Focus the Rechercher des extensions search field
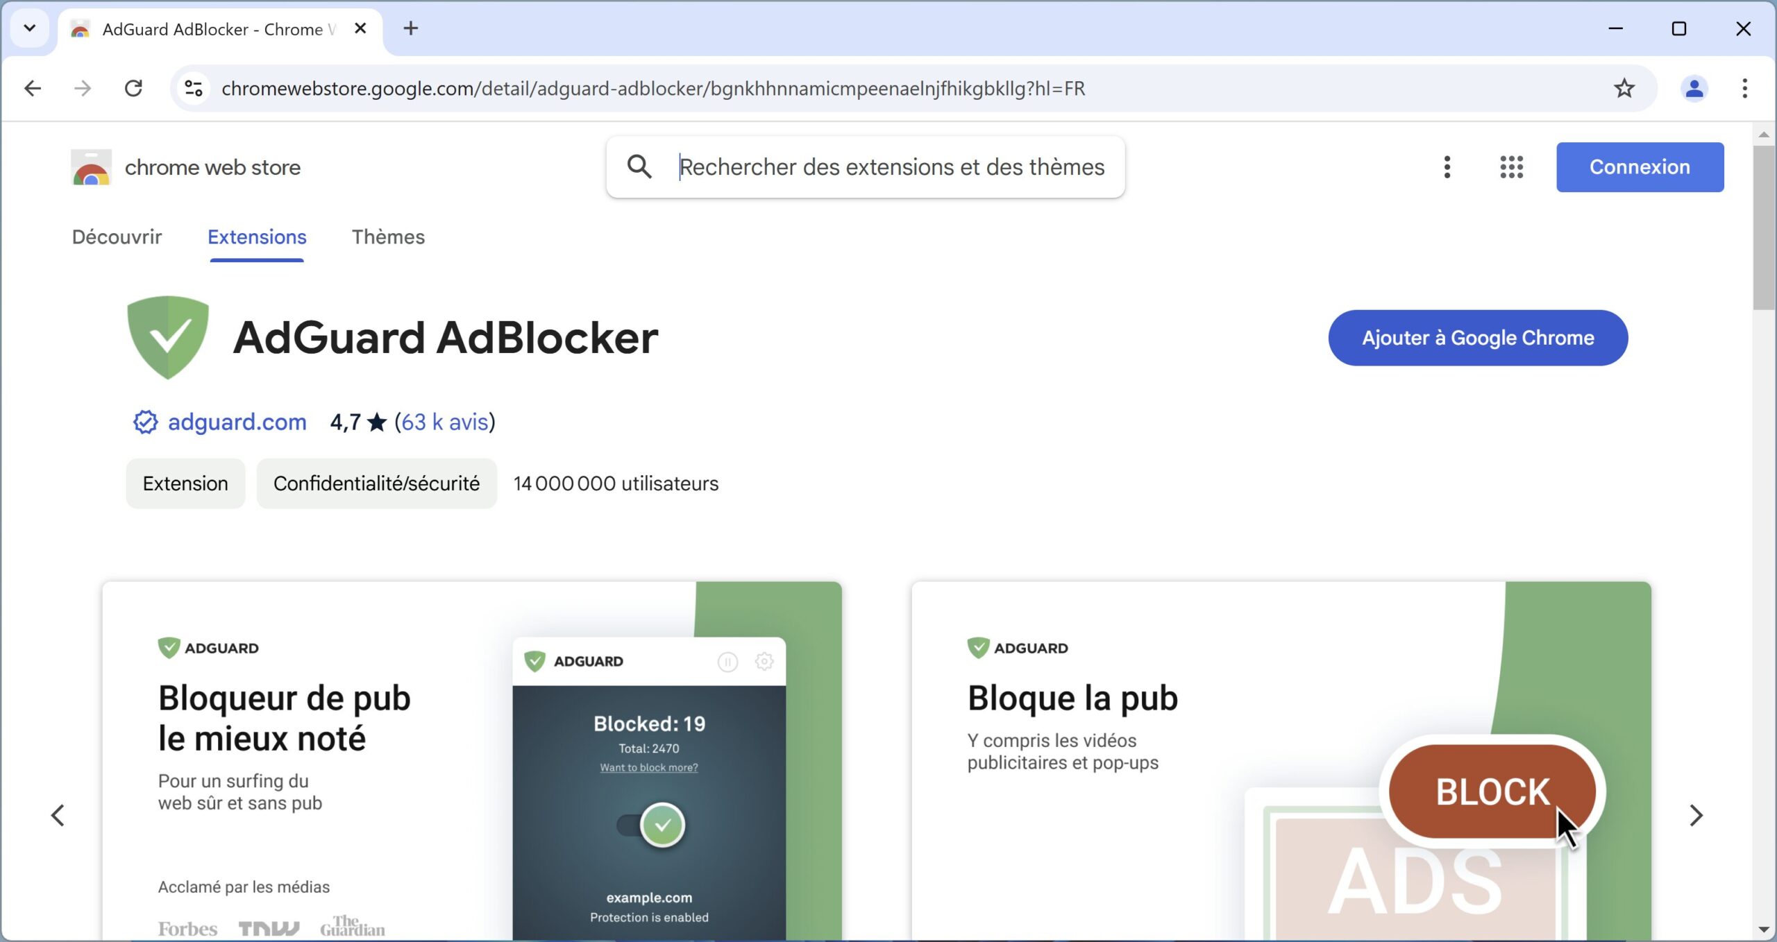 pos(891,167)
